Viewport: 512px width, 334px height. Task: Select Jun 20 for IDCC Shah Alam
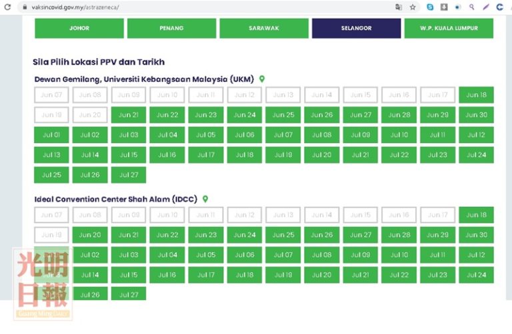click(90, 235)
